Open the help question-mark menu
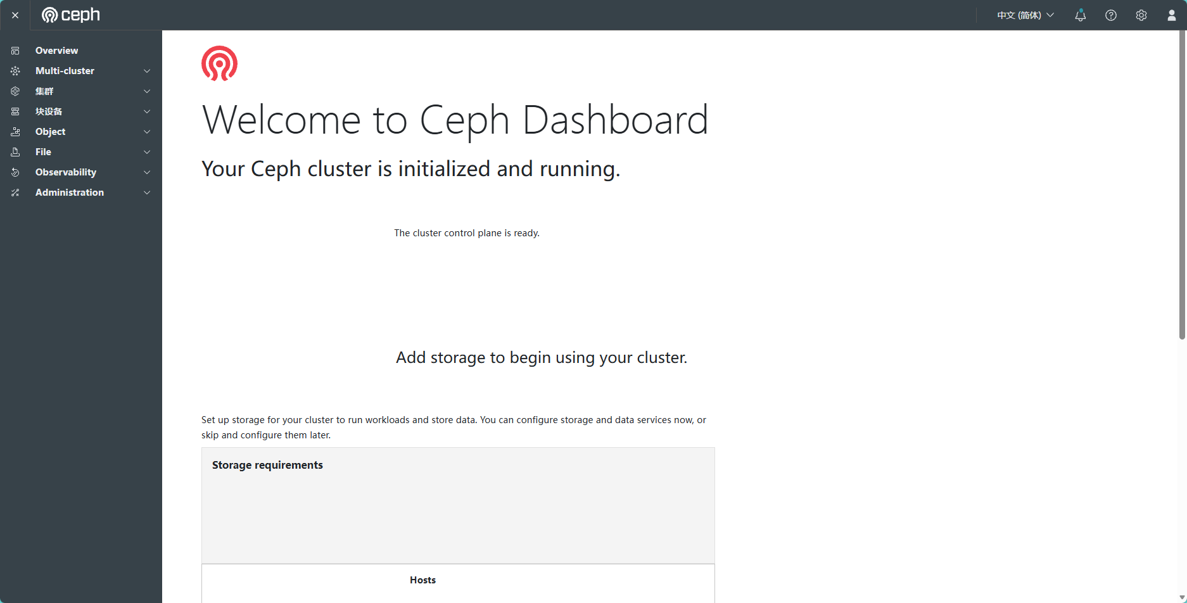1187x603 pixels. [1111, 15]
